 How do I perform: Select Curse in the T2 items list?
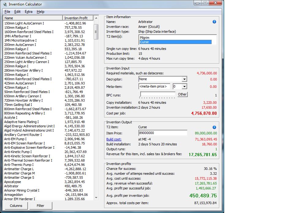(175, 42)
